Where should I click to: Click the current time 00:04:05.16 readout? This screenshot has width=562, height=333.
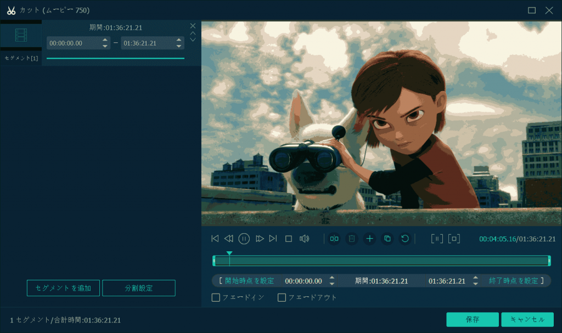click(498, 239)
